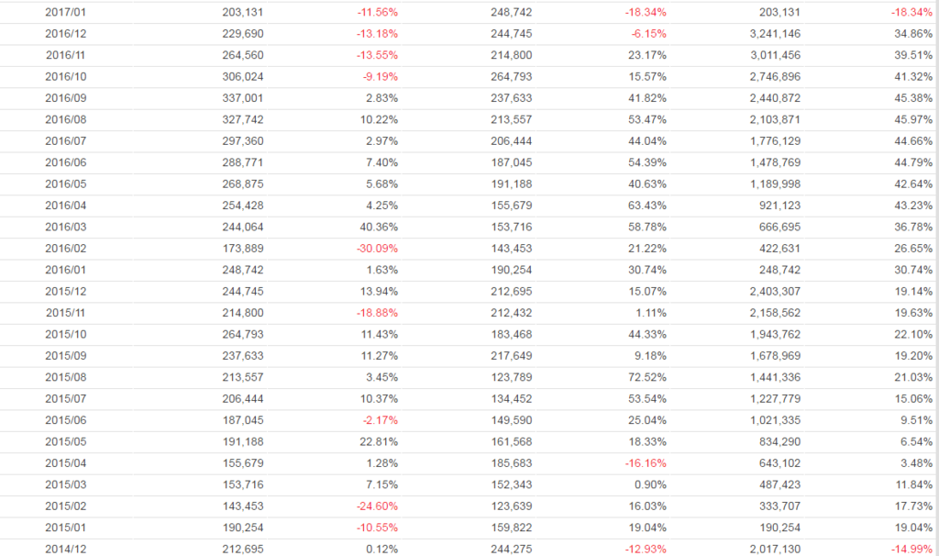The image size is (939, 556).
Task: Select the 2016/12 date cell
Action: click(x=64, y=33)
